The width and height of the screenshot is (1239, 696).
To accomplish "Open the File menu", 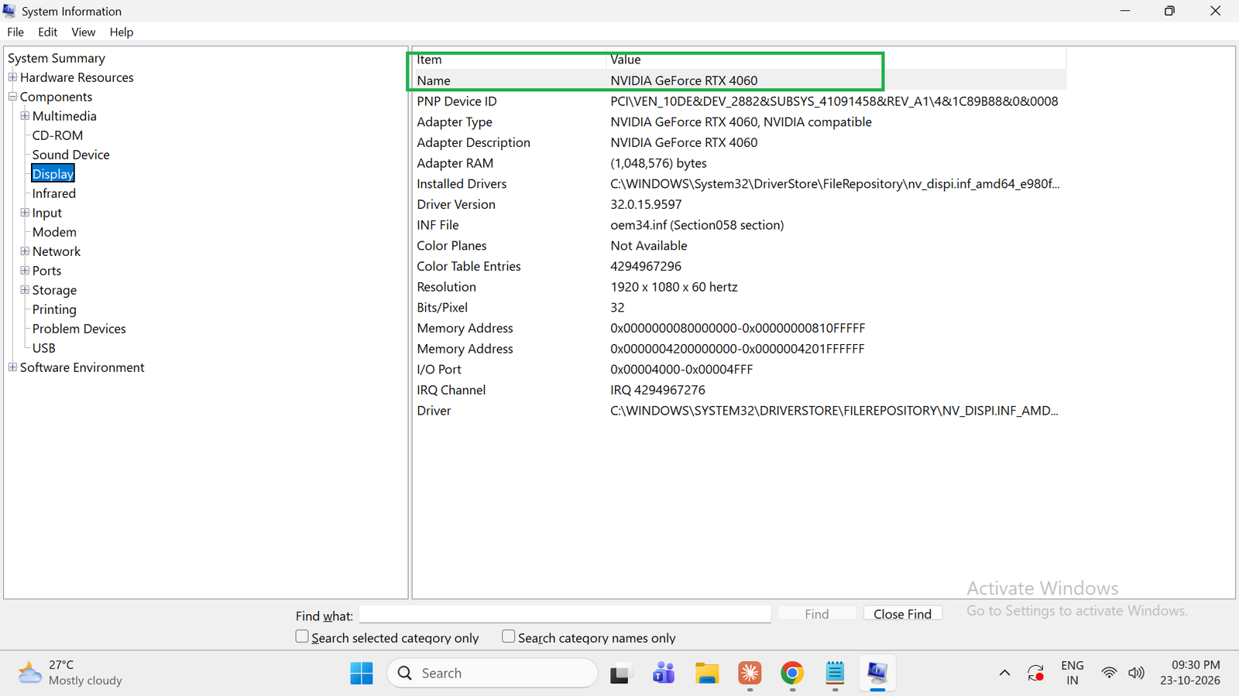I will (15, 32).
